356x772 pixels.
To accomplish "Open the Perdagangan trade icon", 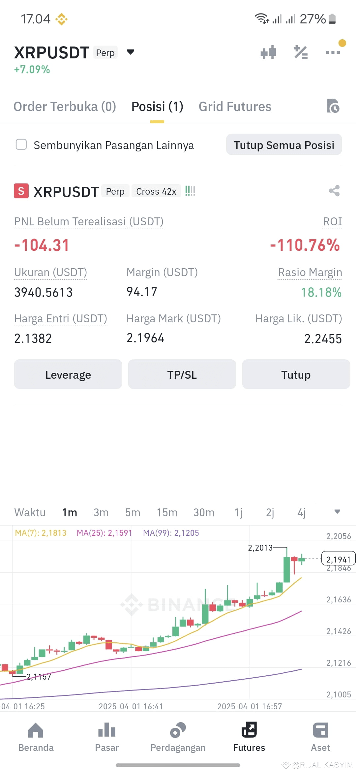I will 178,730.
